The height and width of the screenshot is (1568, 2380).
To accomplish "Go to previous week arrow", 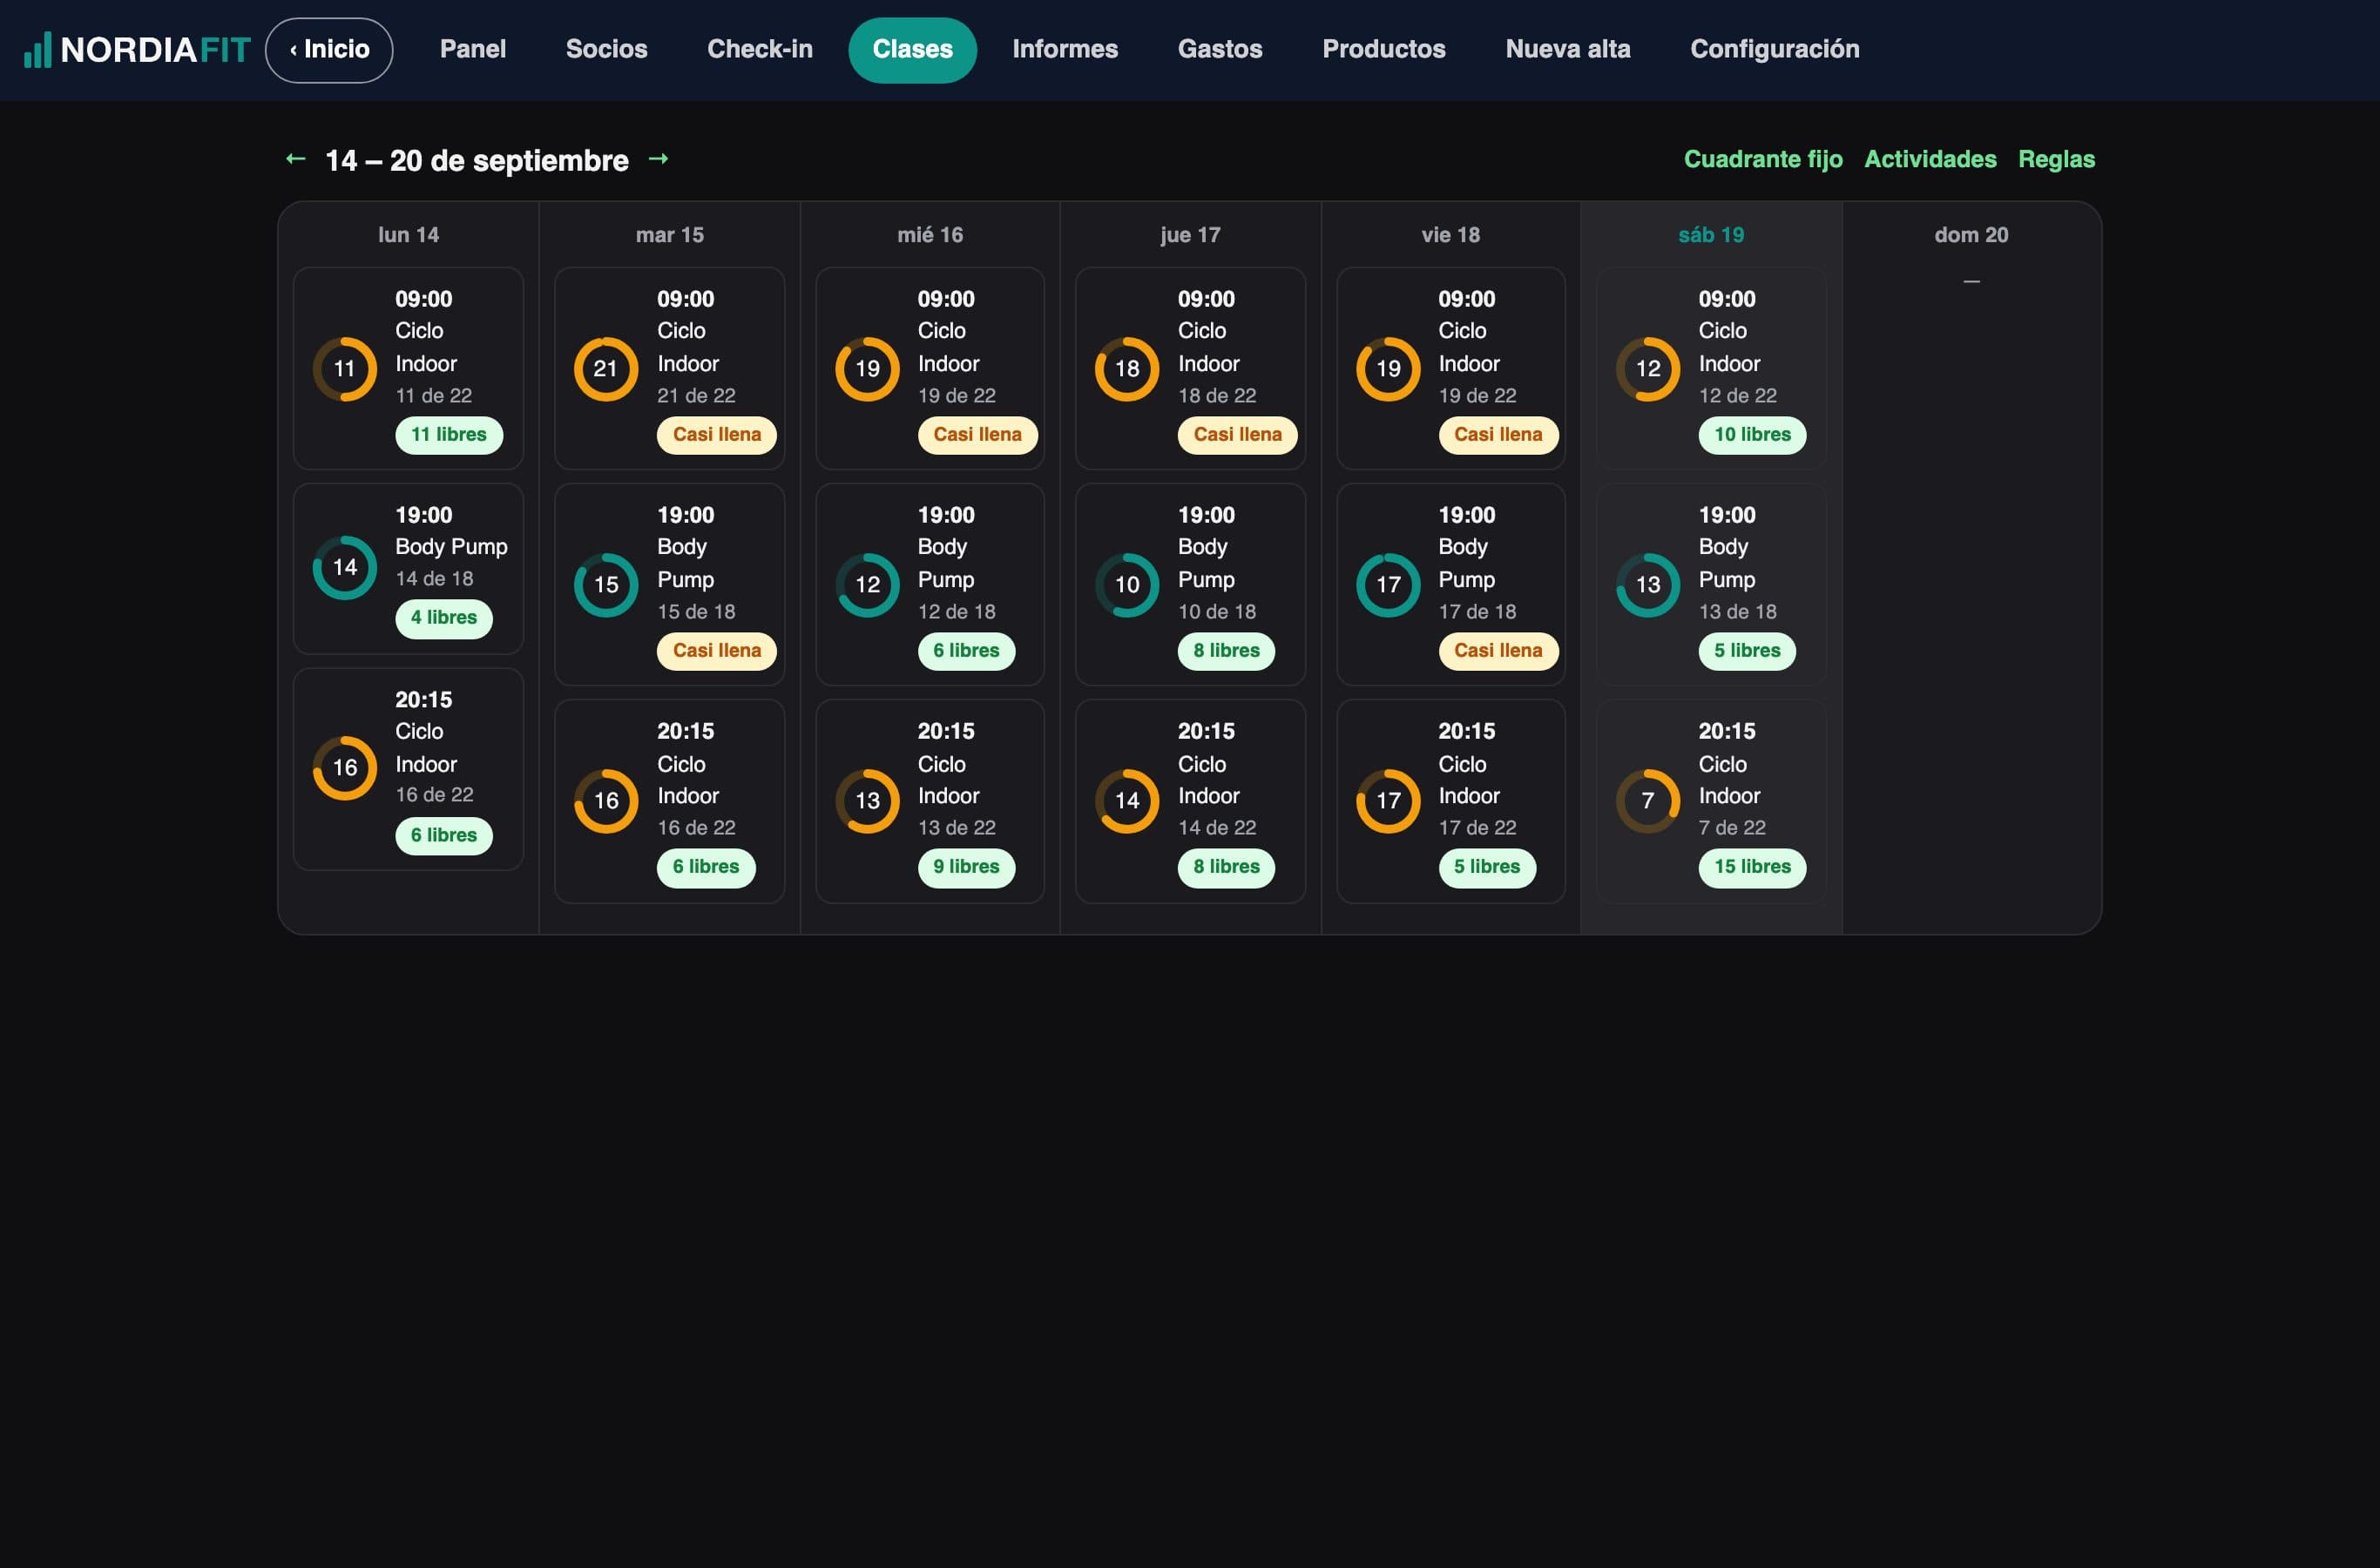I will (295, 159).
